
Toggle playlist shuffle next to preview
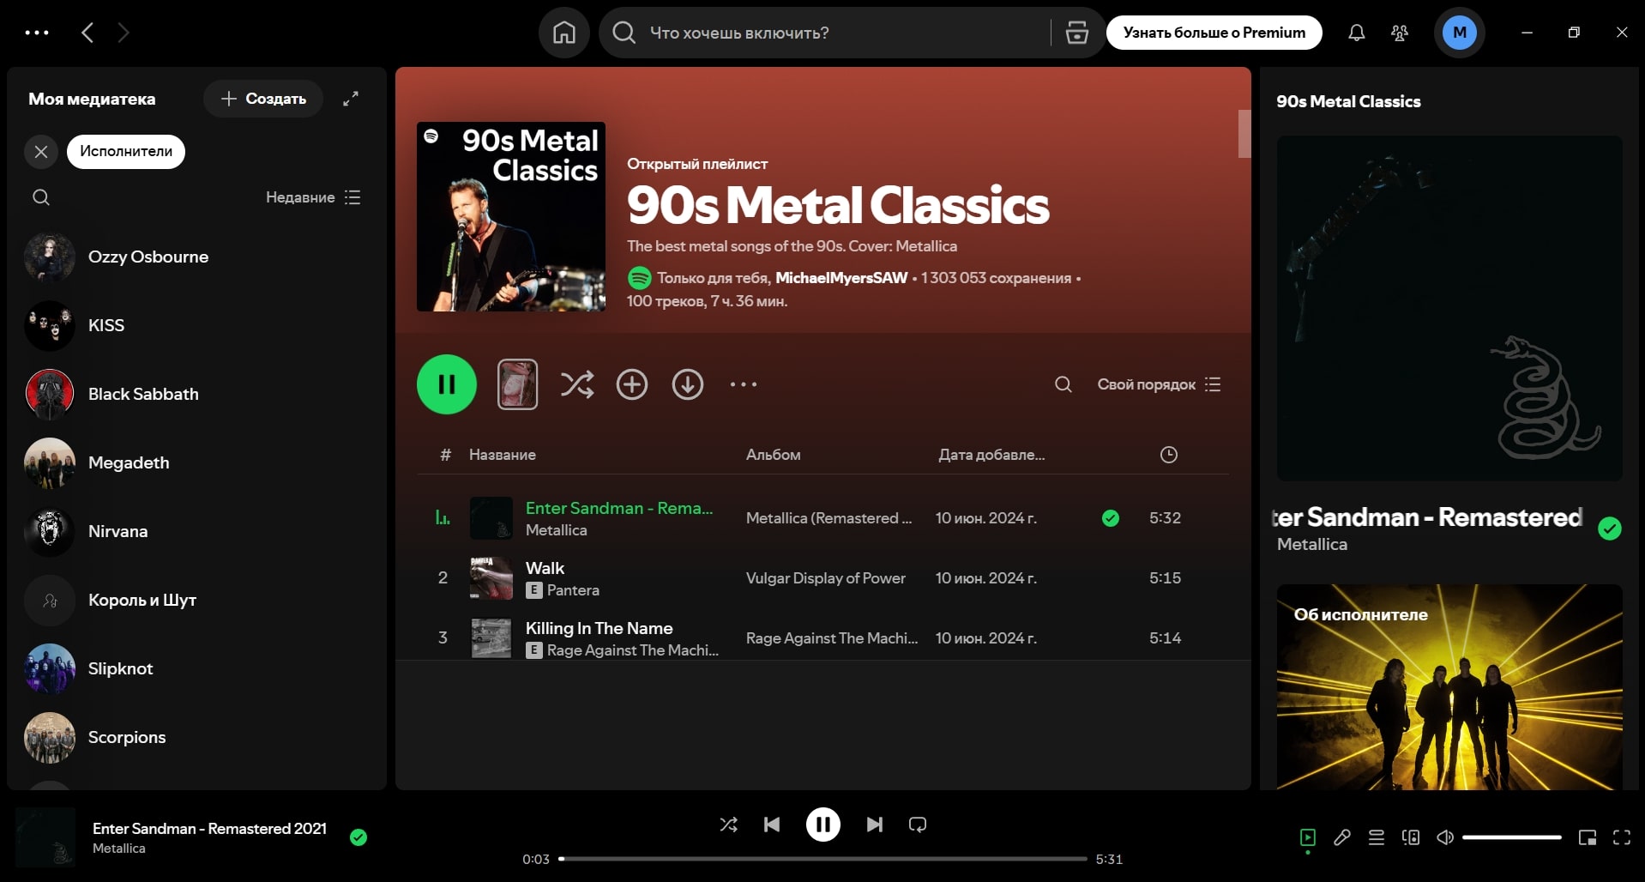577,384
